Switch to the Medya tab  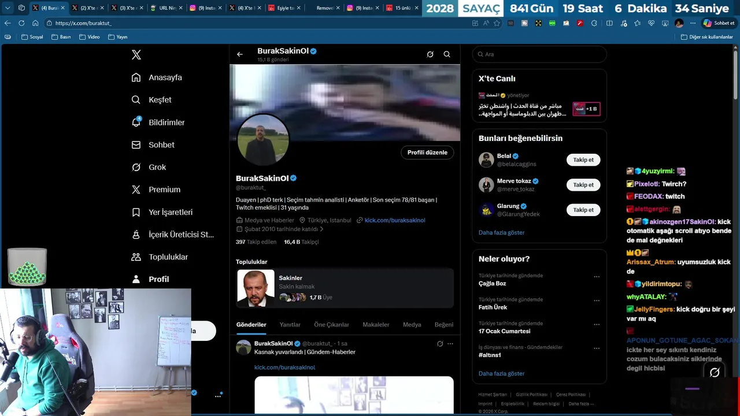(412, 325)
